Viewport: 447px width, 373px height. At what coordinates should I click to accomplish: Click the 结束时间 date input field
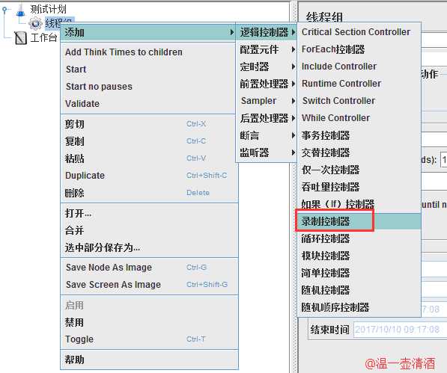(400, 330)
